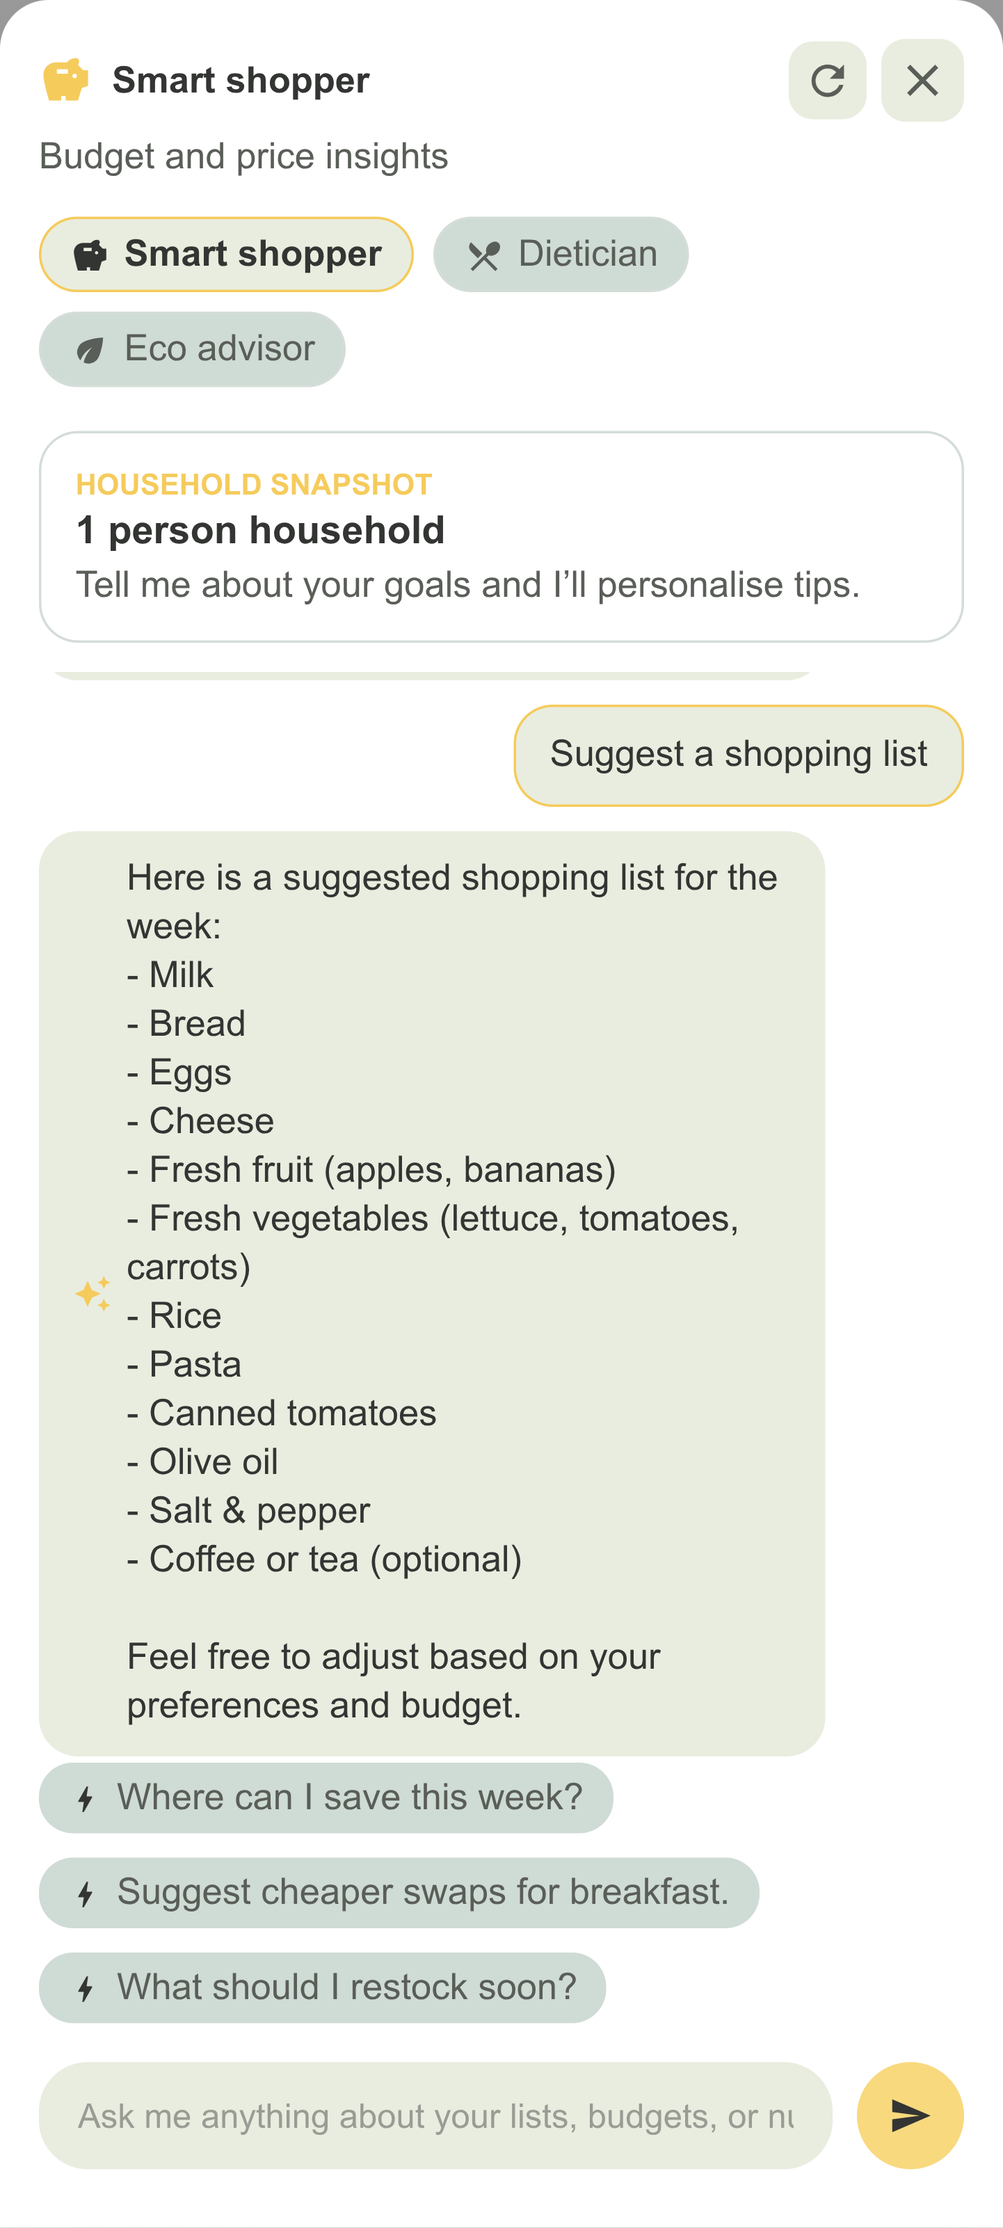The width and height of the screenshot is (1003, 2228).
Task: Click the Dietician fork and spoon icon
Action: coord(483,256)
